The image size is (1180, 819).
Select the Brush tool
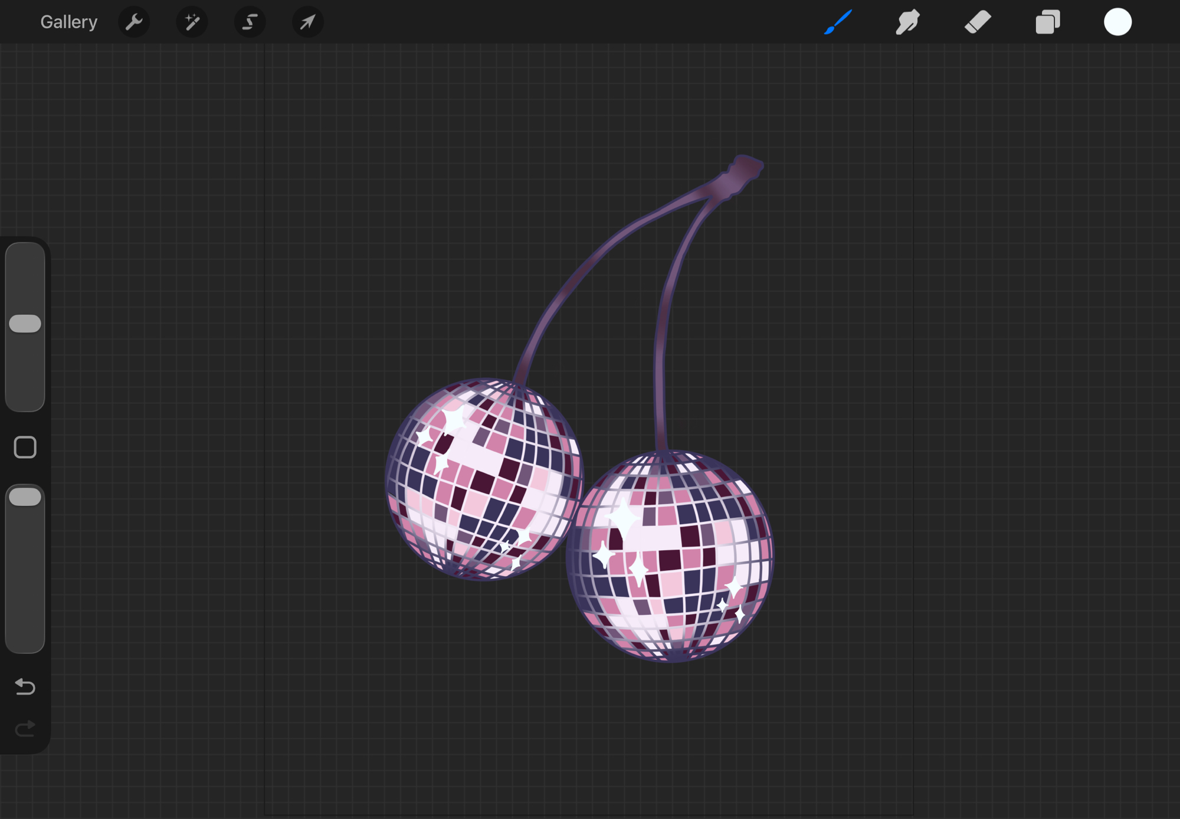click(838, 22)
